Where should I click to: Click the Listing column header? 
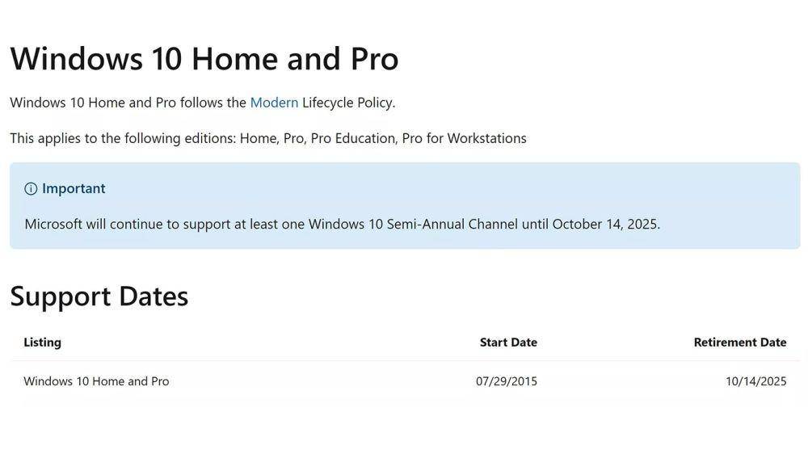pos(42,343)
